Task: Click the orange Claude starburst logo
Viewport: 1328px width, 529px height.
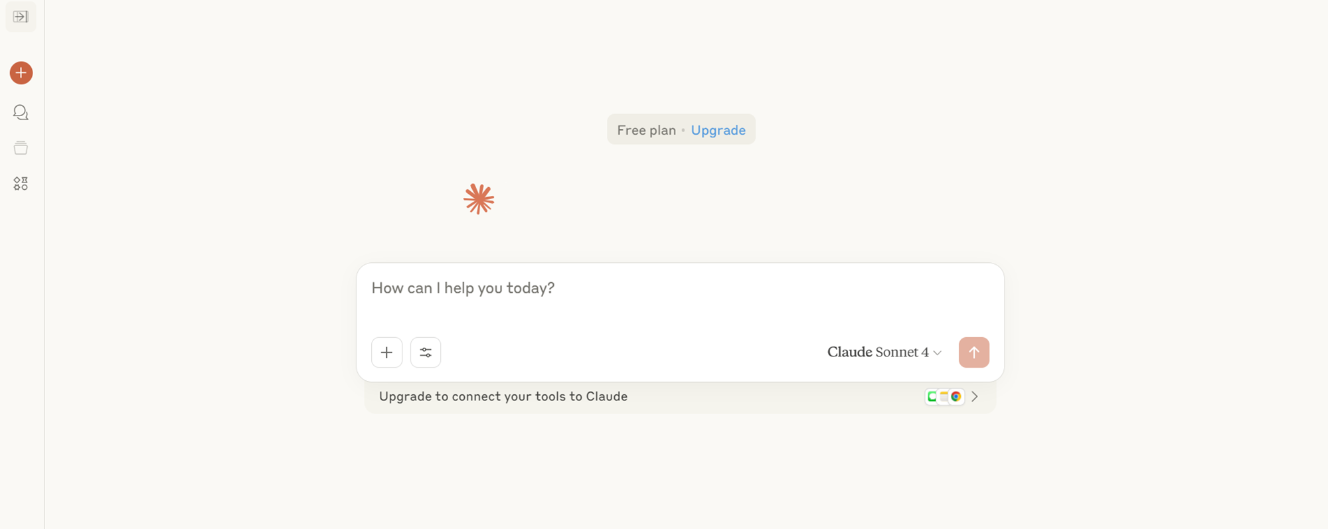Action: coord(479,199)
